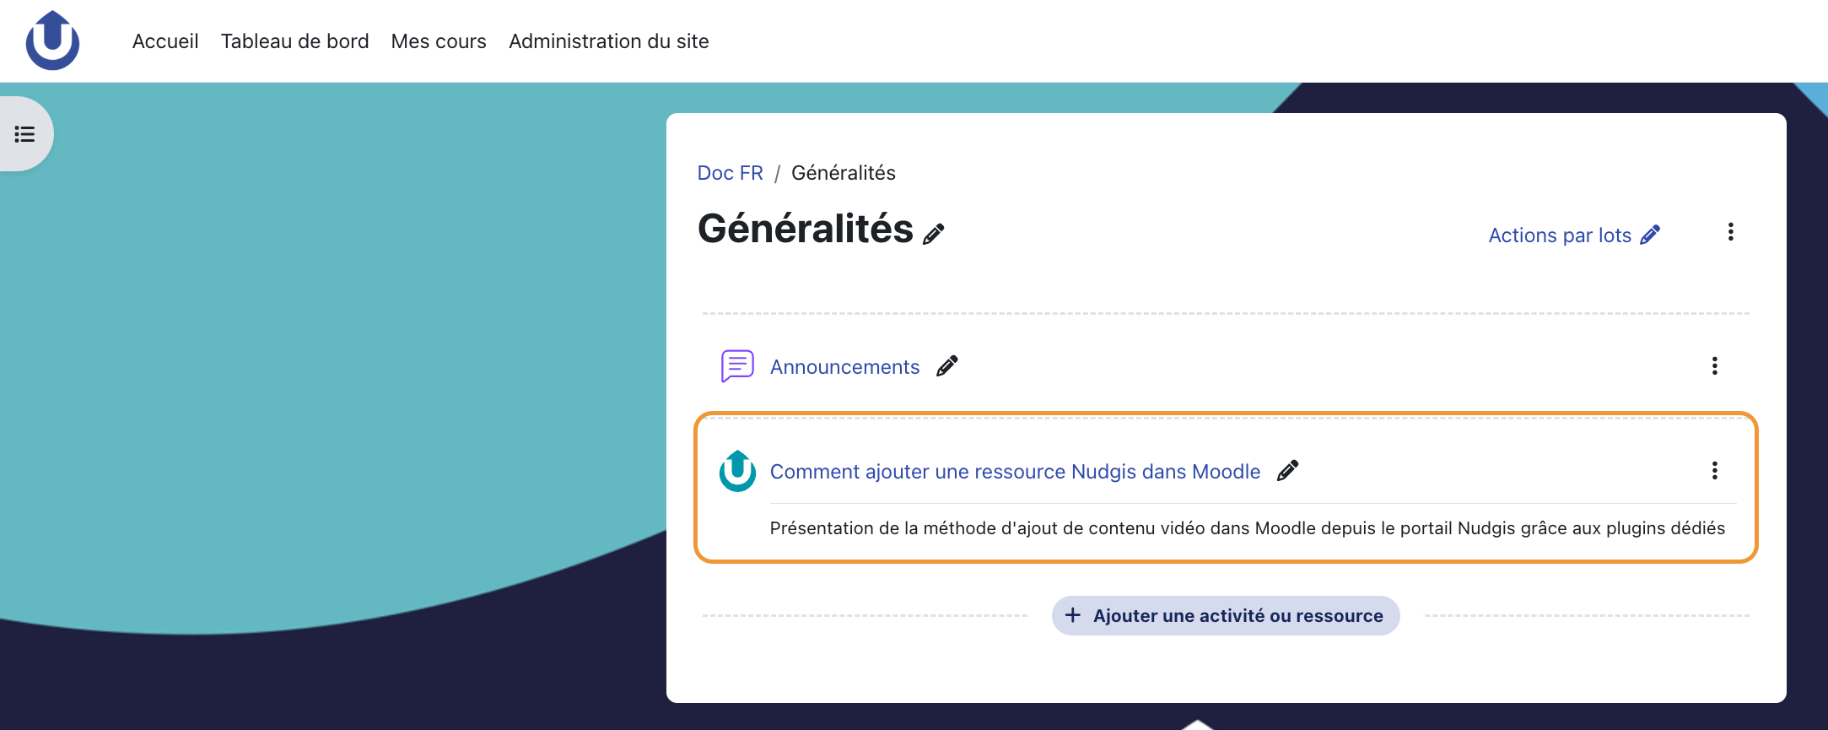Click the Announcements forum icon
This screenshot has width=1828, height=730.
737,366
